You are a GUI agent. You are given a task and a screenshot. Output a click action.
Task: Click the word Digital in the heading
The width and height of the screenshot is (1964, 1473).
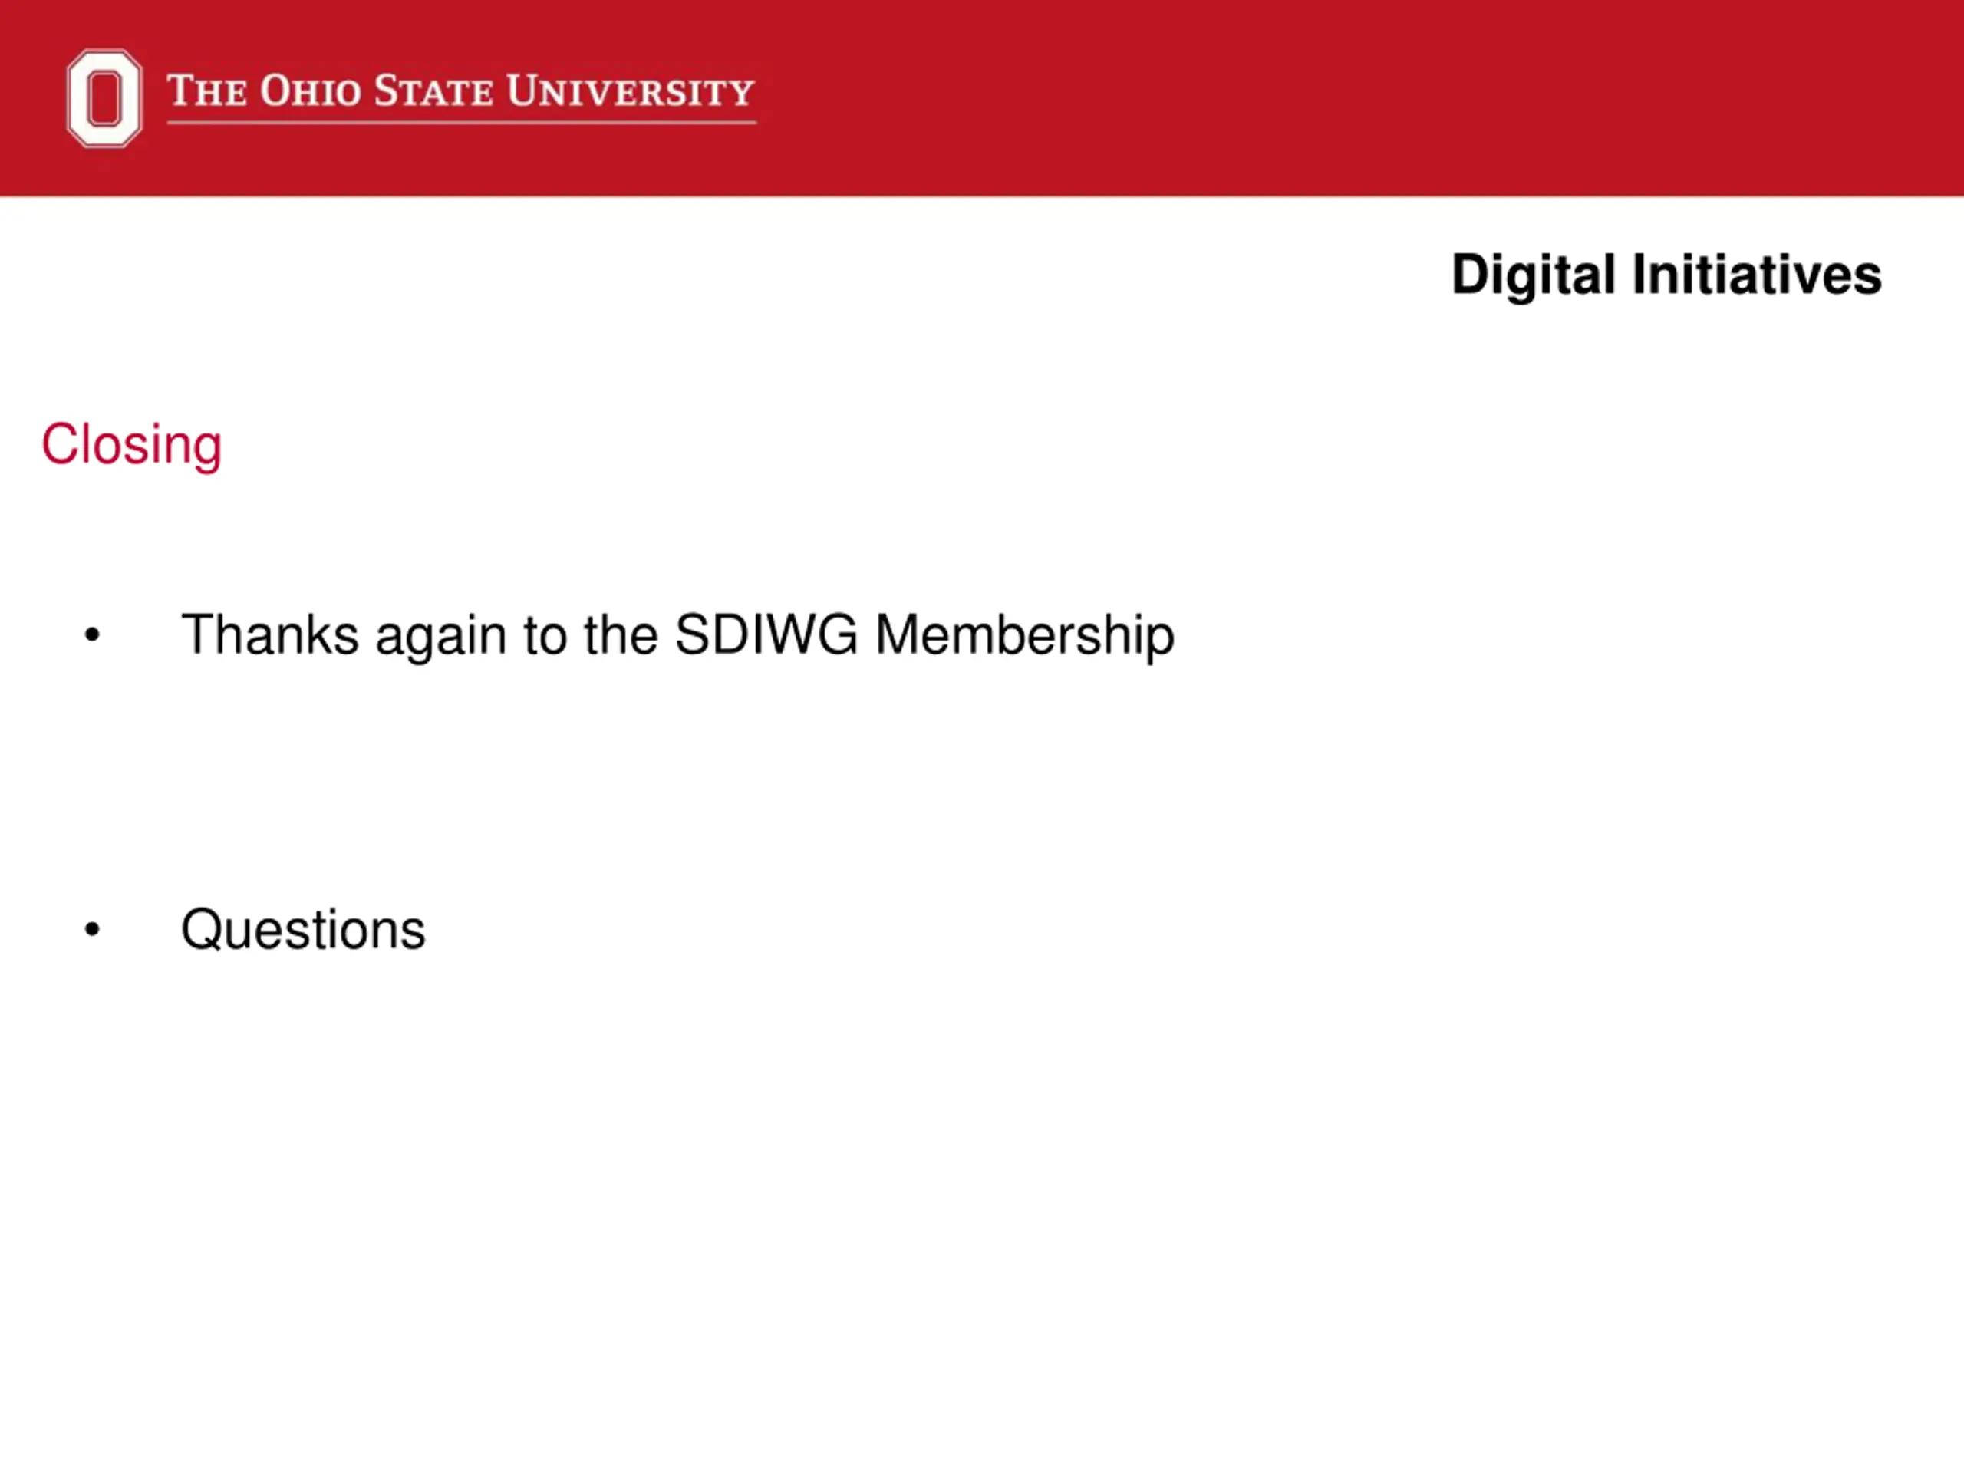point(1534,275)
